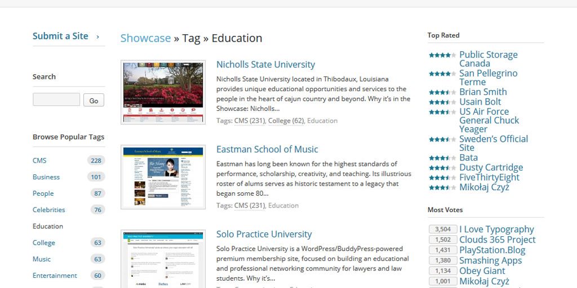
Task: Click Eastman School of Music thumbnail
Action: click(x=163, y=177)
